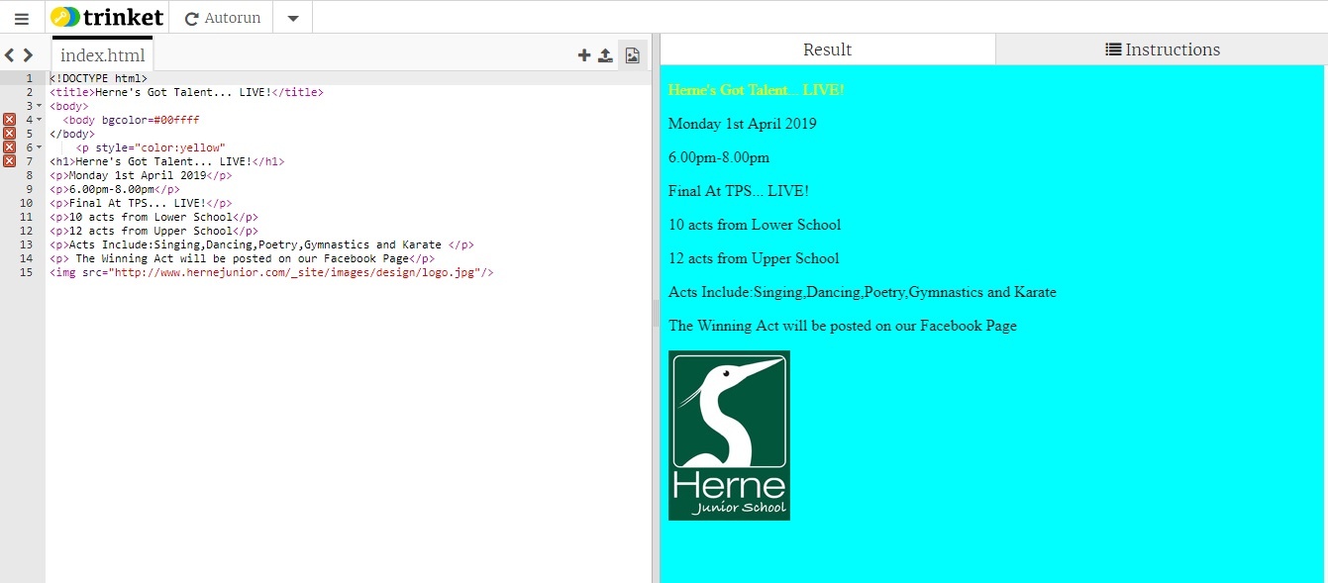Click '12 acts from Upper School' in result
The height and width of the screenshot is (583, 1328).
pos(754,258)
